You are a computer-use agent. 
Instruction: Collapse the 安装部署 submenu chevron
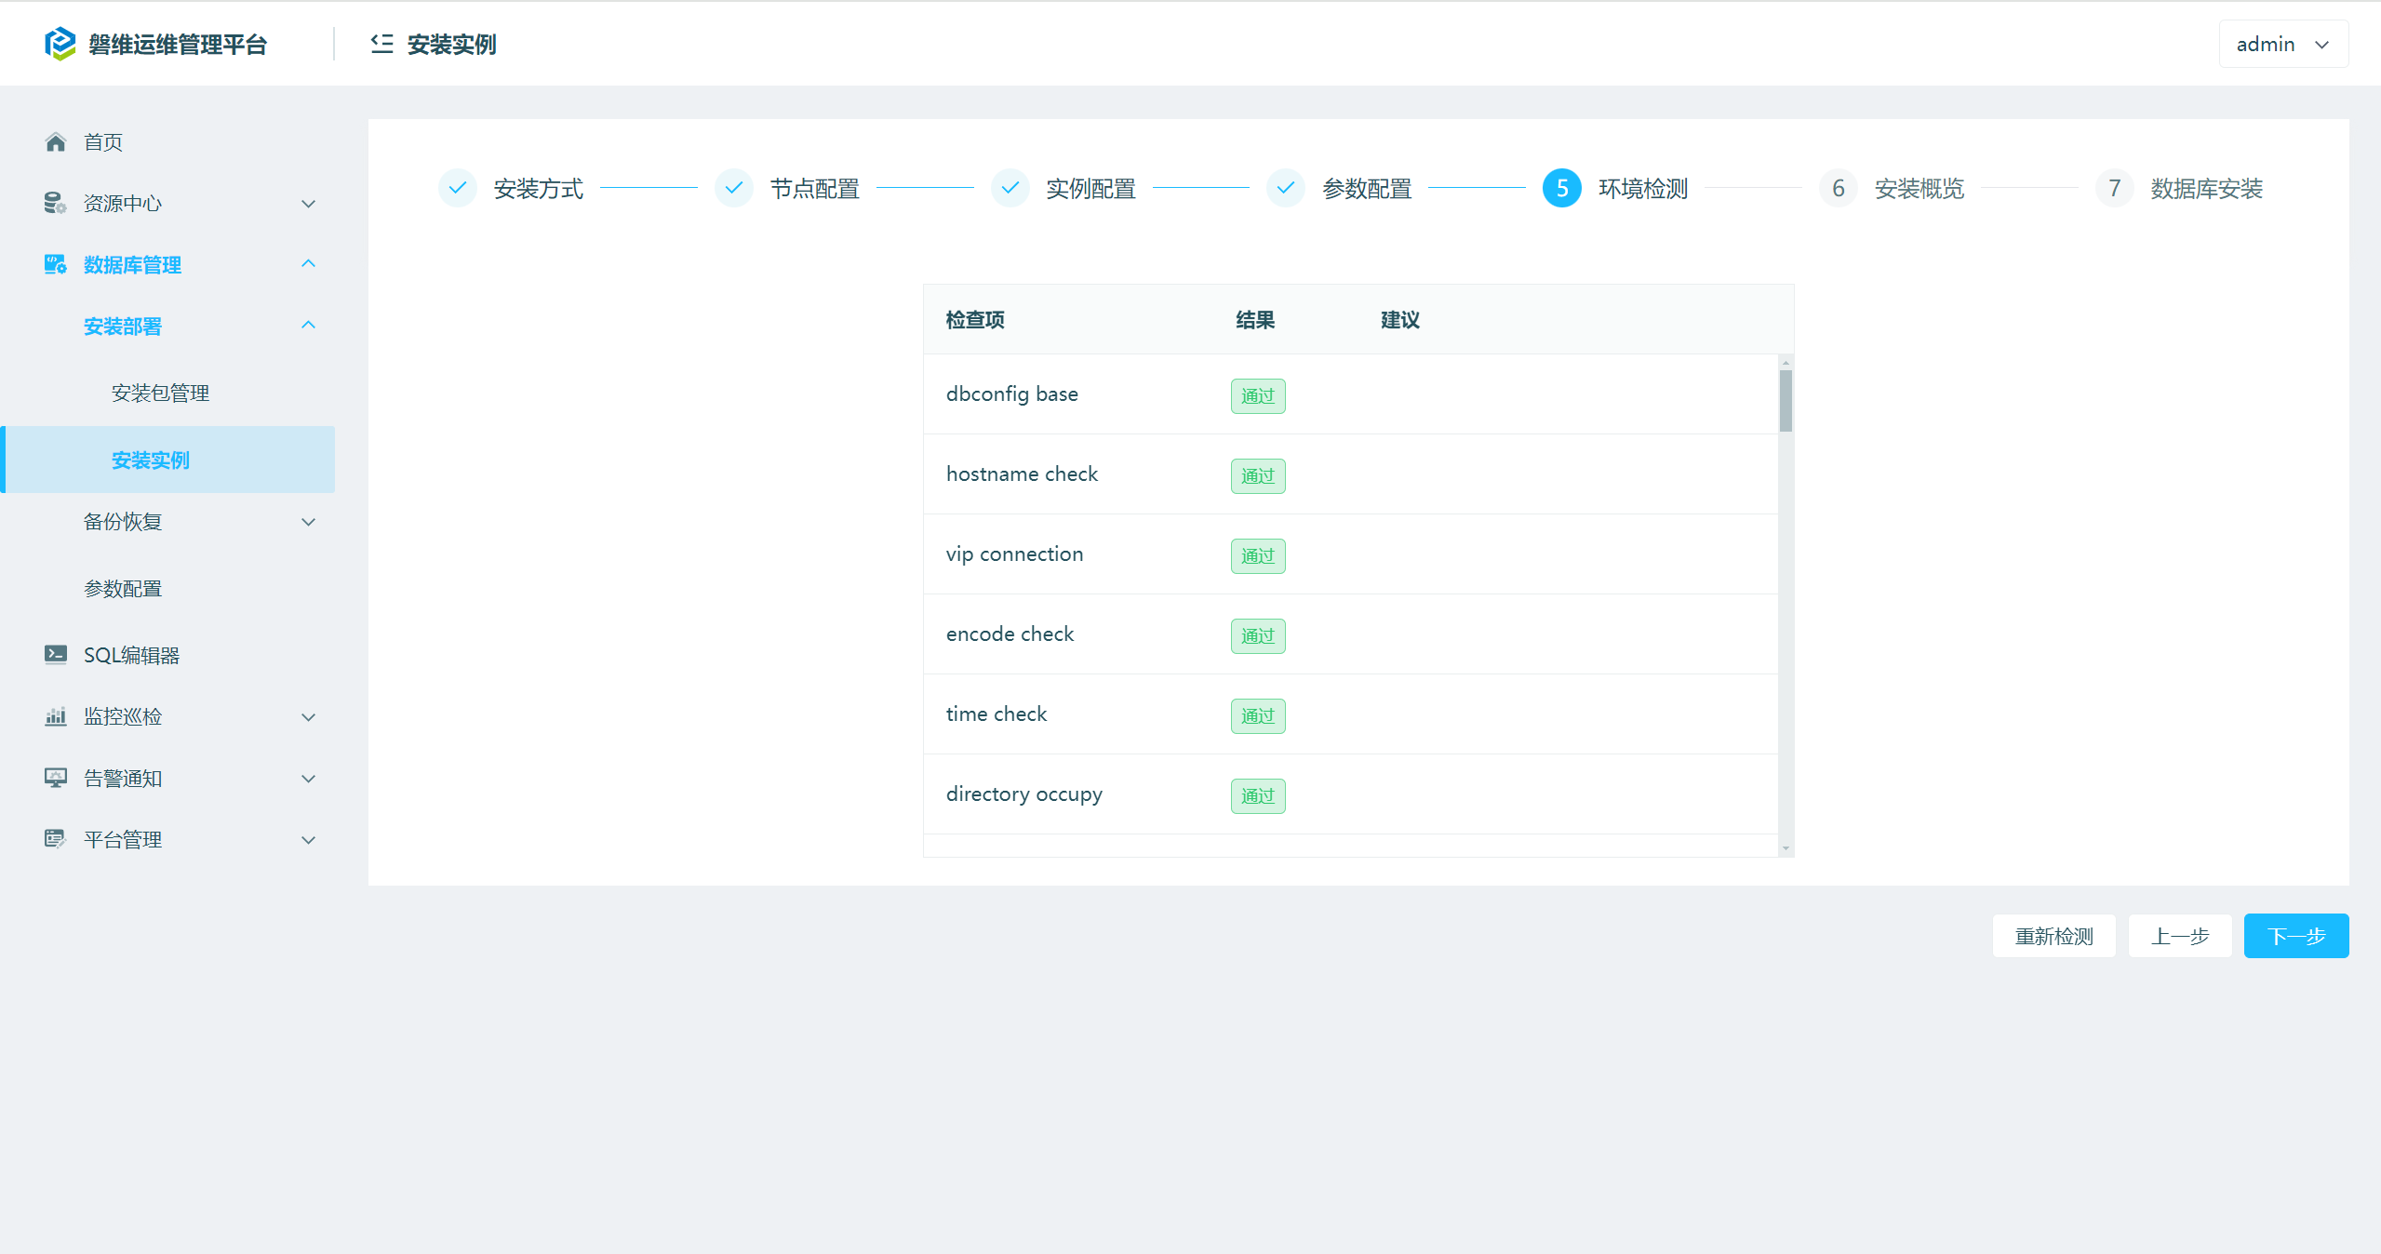pyautogui.click(x=308, y=326)
